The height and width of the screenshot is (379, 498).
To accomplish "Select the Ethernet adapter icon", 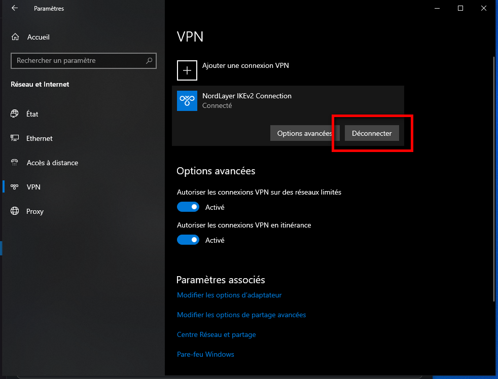I will pyautogui.click(x=15, y=138).
